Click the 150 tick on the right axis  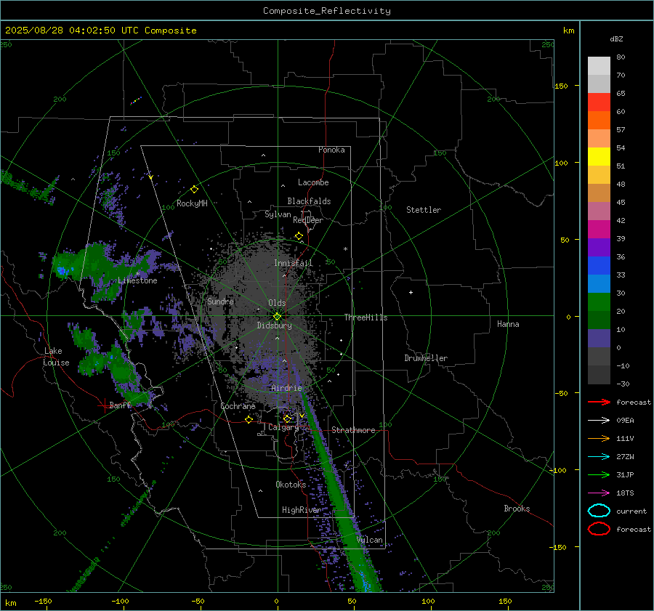[561, 86]
